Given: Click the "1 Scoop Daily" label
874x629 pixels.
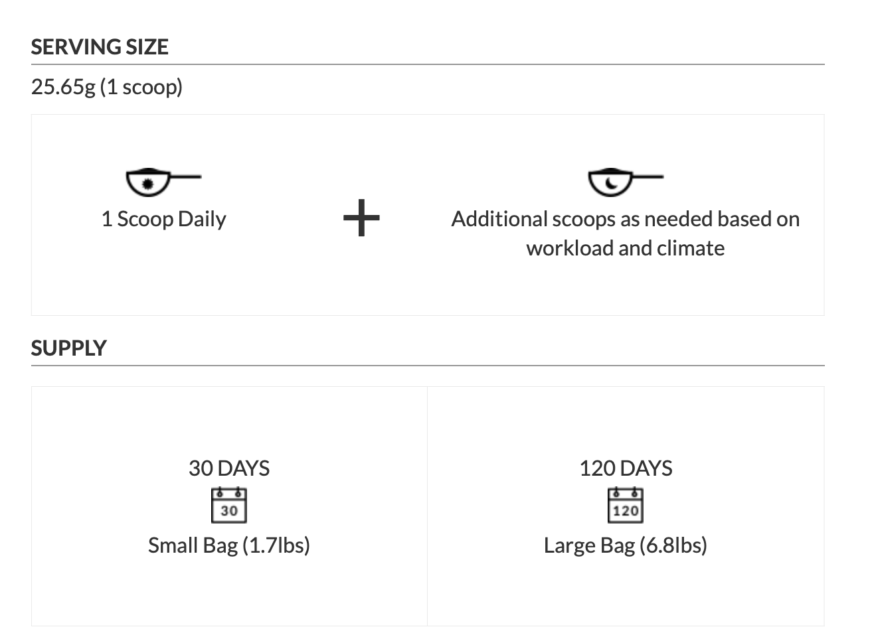Looking at the screenshot, I should tap(163, 220).
